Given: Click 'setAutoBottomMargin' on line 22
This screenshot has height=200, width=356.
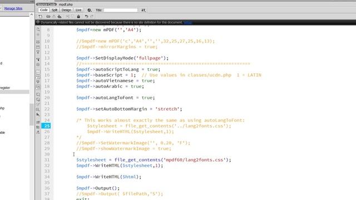Looking at the screenshot, I should pyautogui.click(x=121, y=109).
